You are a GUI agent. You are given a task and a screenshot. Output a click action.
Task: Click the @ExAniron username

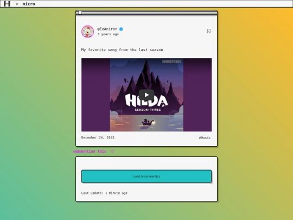(x=107, y=29)
